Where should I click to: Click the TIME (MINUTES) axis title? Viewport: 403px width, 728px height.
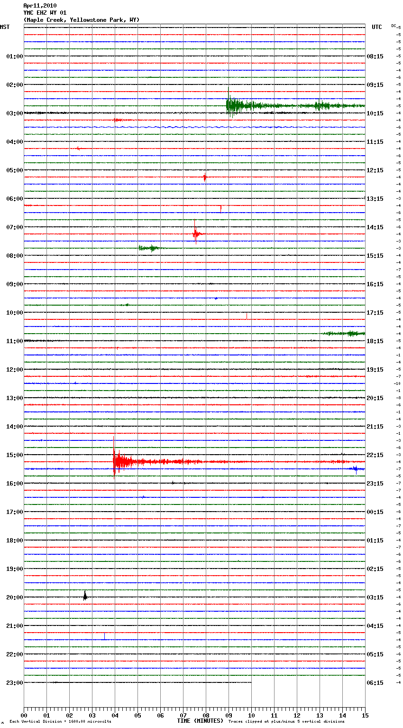200,721
